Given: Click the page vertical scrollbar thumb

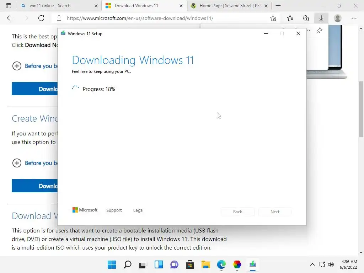Looking at the screenshot, I should (x=361, y=109).
